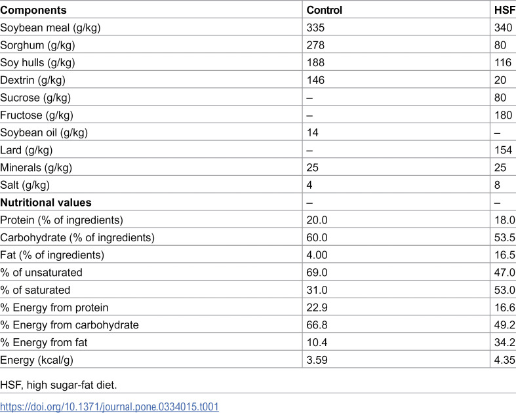Click the % Energy from fat label

(44, 343)
